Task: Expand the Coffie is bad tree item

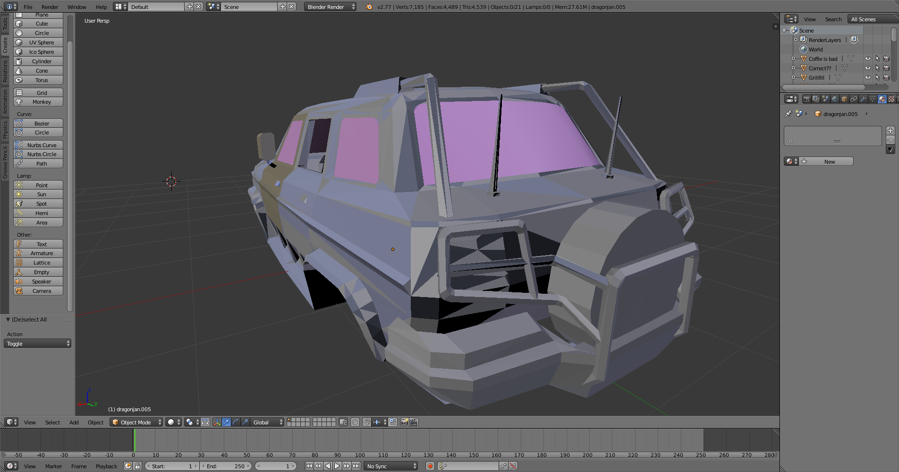Action: [x=793, y=58]
